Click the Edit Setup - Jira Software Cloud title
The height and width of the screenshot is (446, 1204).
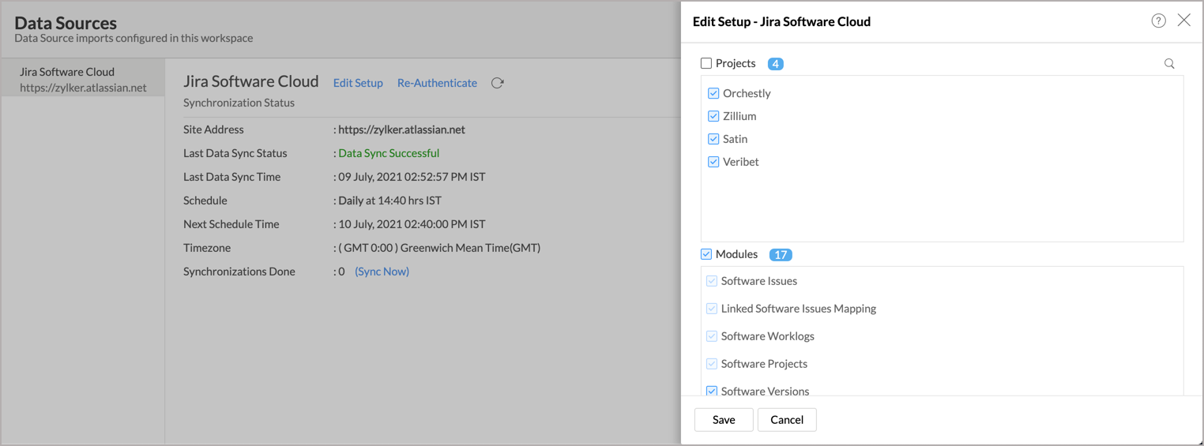781,22
